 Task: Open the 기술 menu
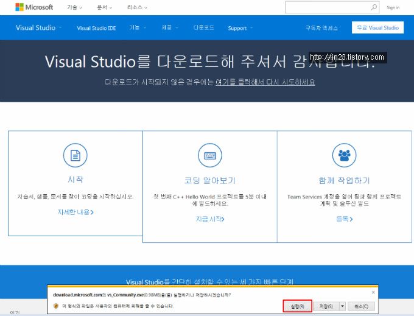[74, 7]
